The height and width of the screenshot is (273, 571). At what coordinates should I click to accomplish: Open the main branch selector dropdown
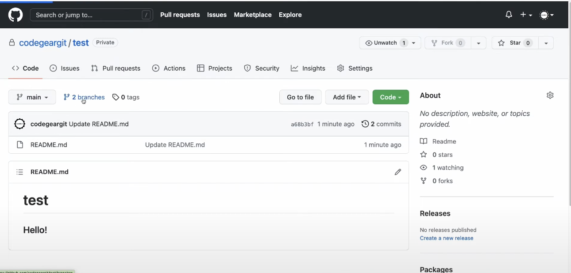(31, 97)
